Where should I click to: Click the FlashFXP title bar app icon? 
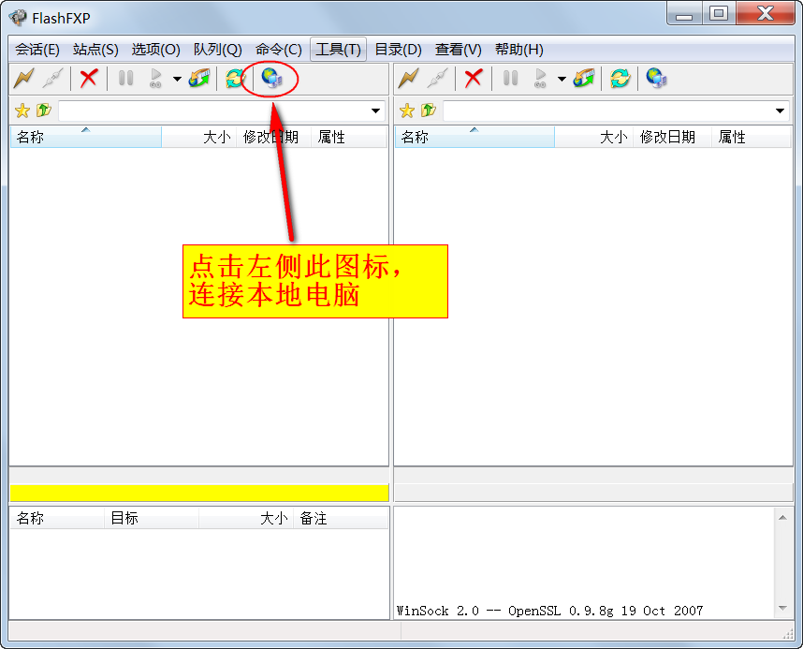tap(18, 18)
